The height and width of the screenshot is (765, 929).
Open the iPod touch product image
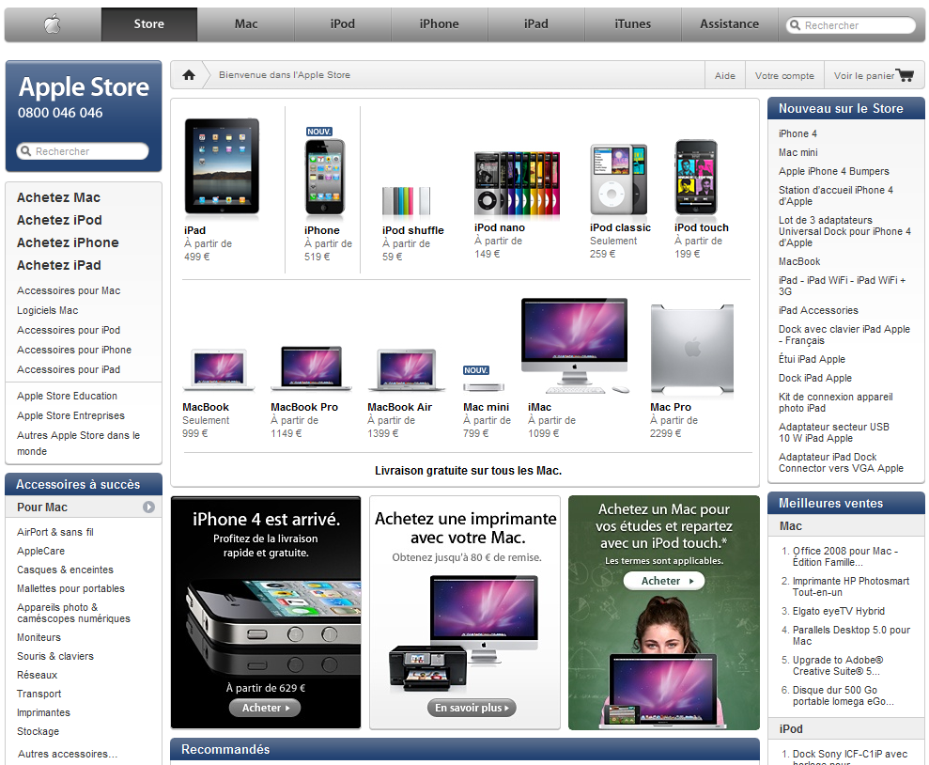pyautogui.click(x=696, y=178)
